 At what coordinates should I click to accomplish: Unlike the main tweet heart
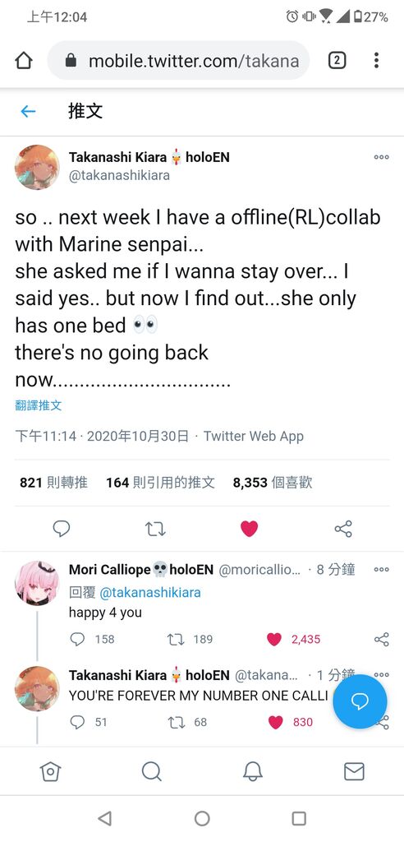[x=249, y=529]
